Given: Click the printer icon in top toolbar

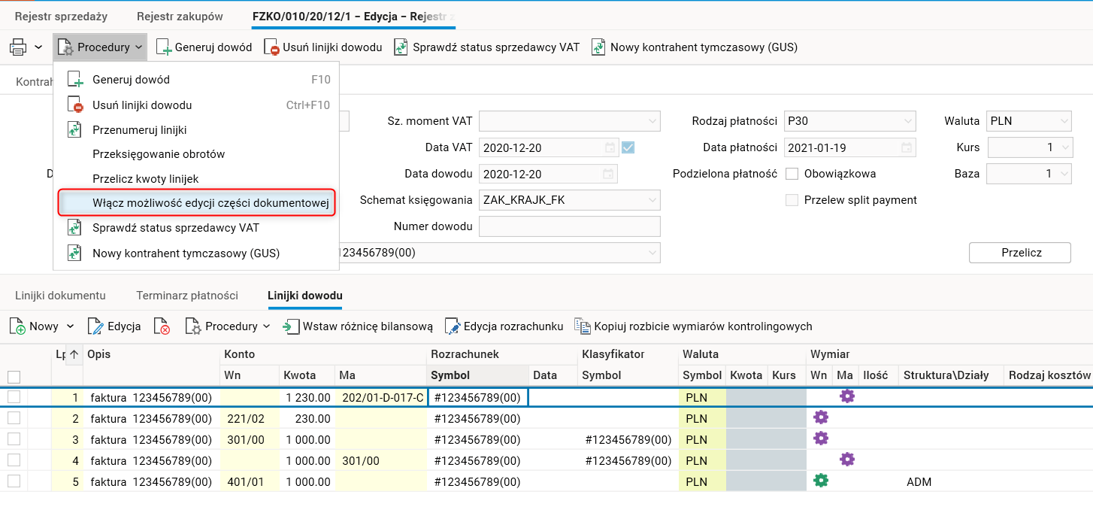Looking at the screenshot, I should coord(18,47).
